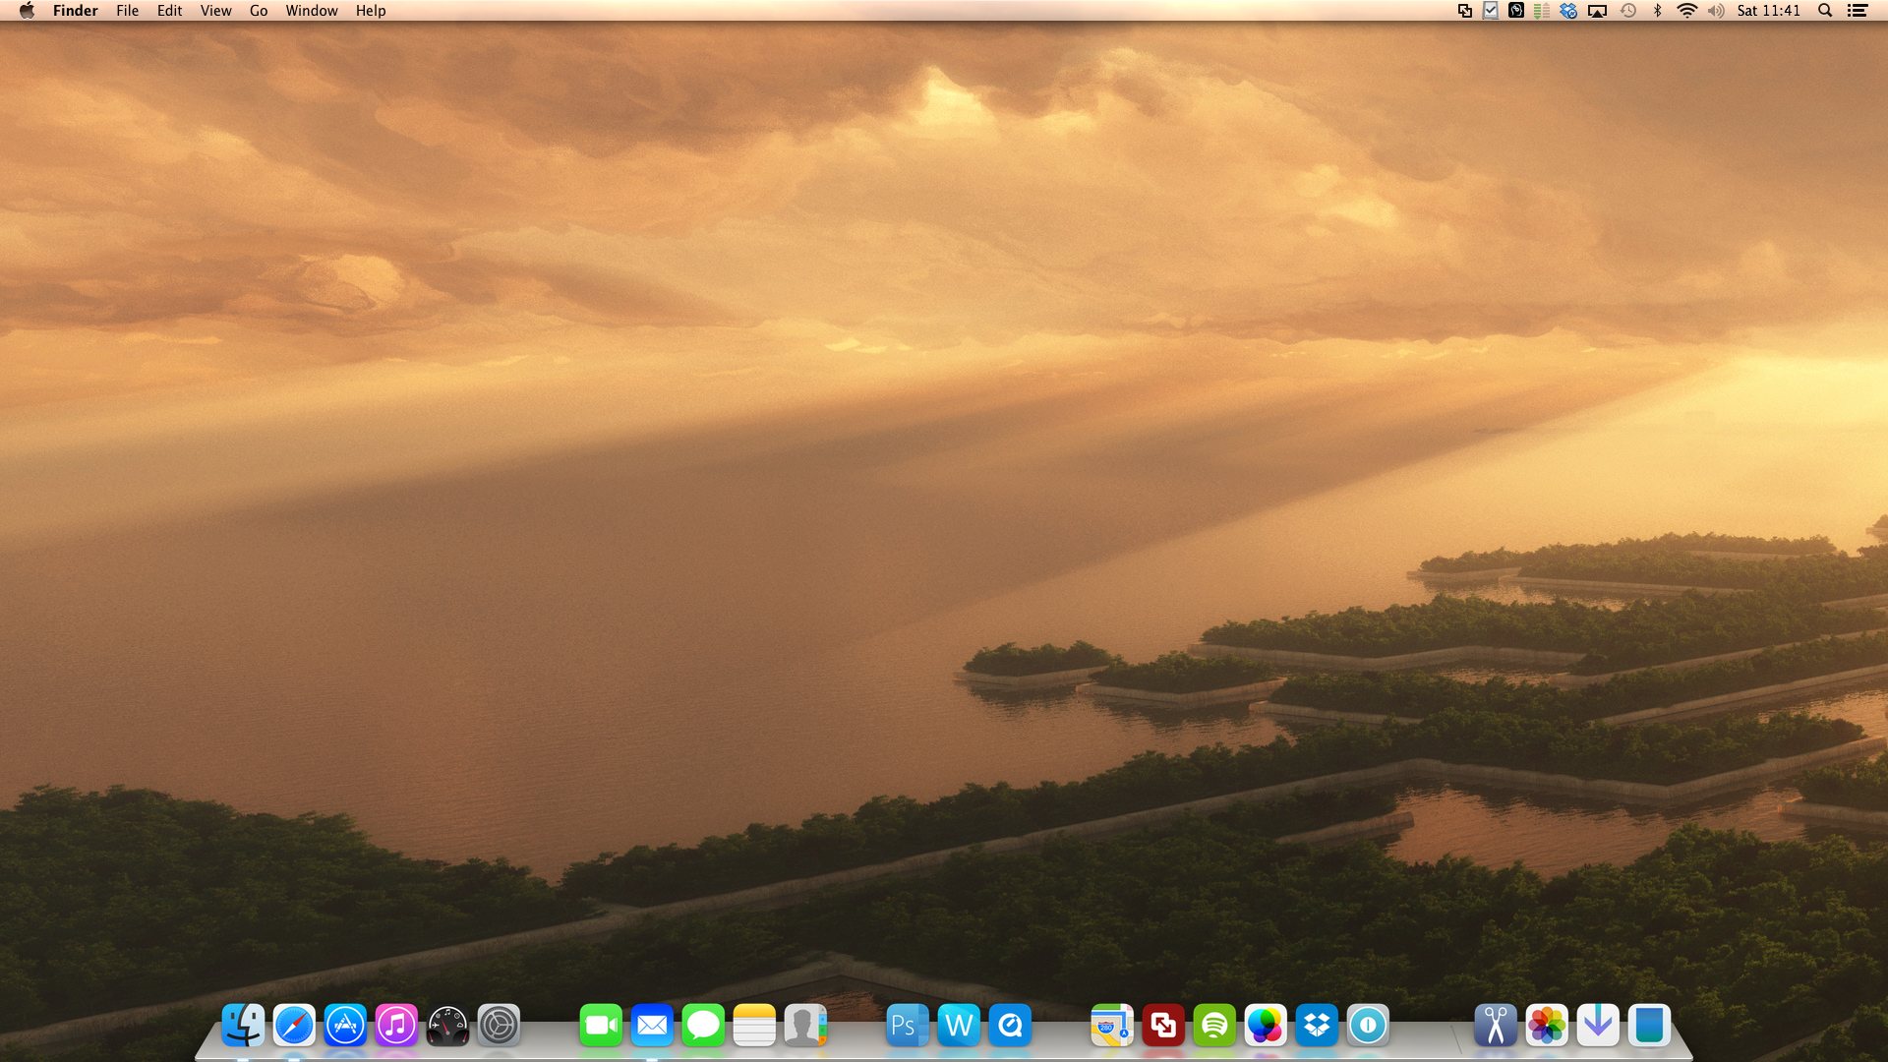Open the View menu
The image size is (1888, 1062).
pos(215,11)
